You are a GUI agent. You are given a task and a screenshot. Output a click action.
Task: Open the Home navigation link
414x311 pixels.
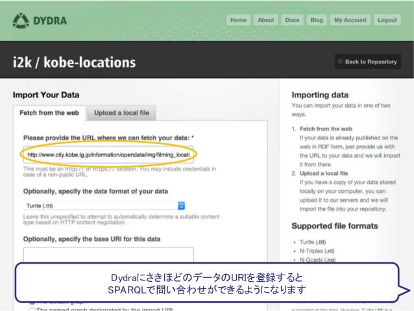pos(238,20)
